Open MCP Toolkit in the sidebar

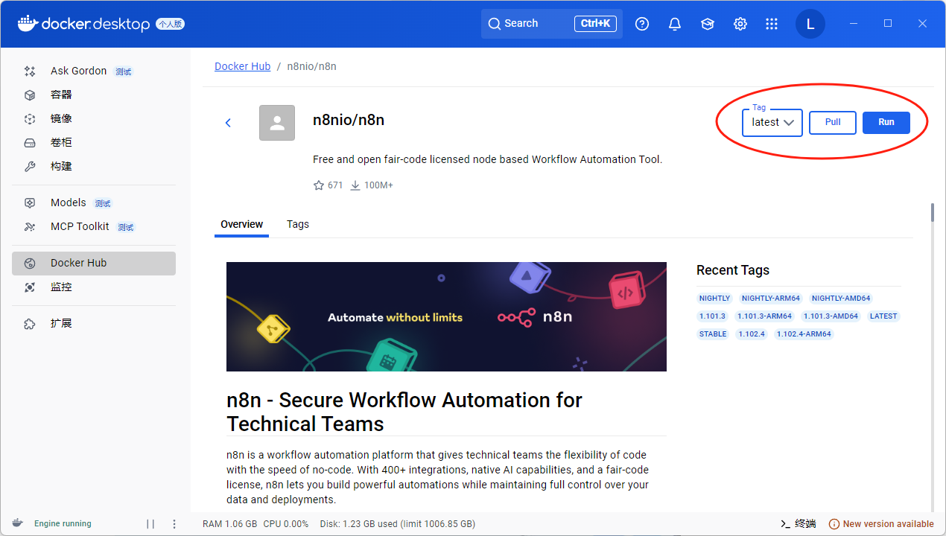click(x=80, y=226)
